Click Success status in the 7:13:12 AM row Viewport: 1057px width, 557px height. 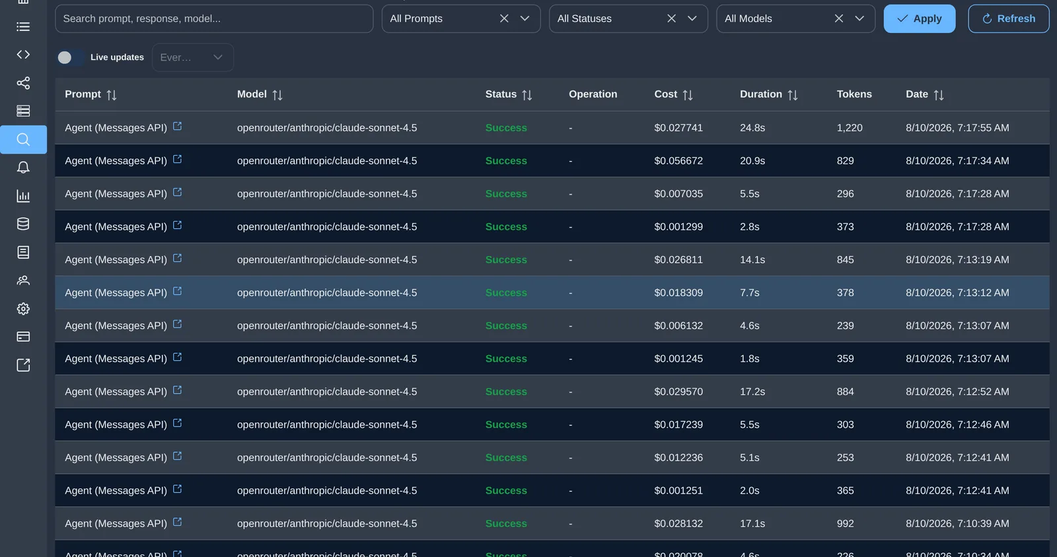click(x=506, y=292)
